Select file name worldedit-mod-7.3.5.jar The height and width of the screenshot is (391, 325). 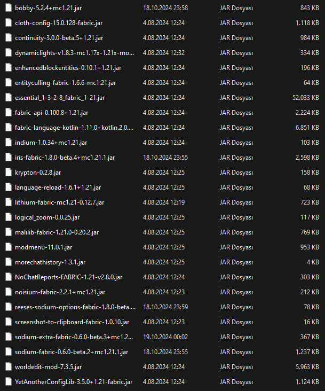coord(49,367)
